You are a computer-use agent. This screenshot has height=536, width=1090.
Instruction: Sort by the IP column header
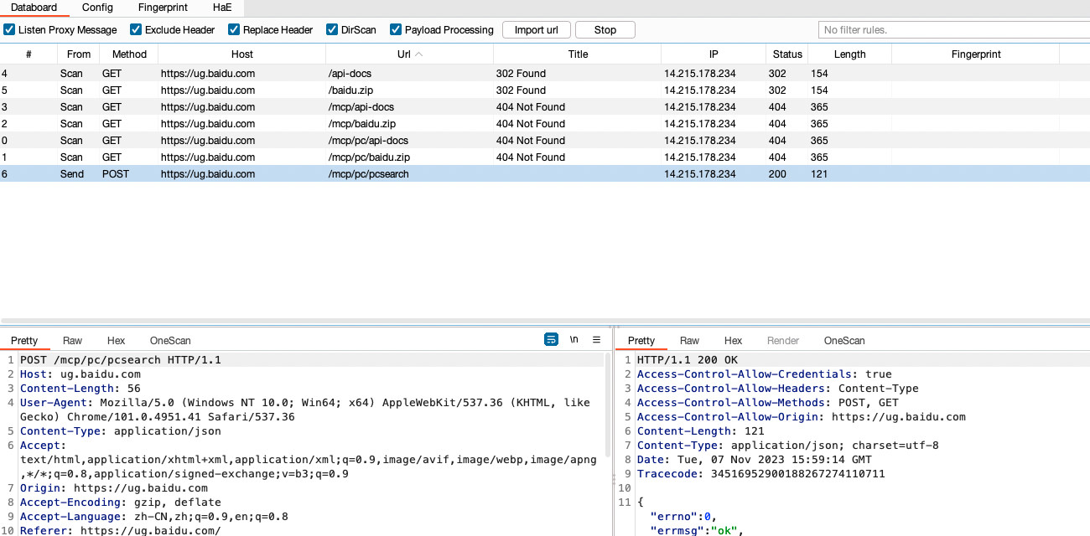714,54
